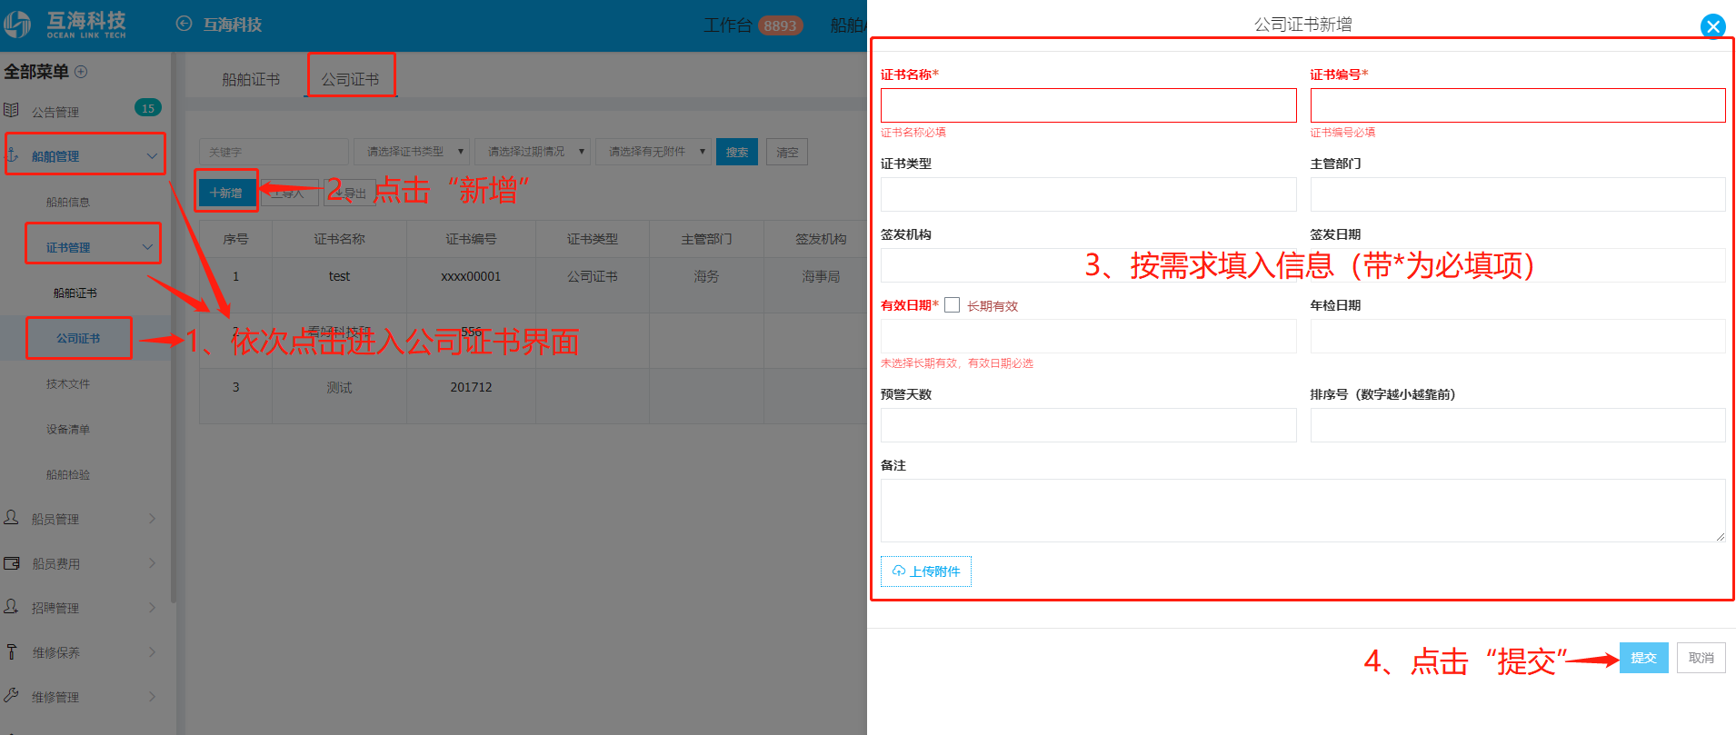Switch to the 船舶证书 tab

[x=251, y=80]
